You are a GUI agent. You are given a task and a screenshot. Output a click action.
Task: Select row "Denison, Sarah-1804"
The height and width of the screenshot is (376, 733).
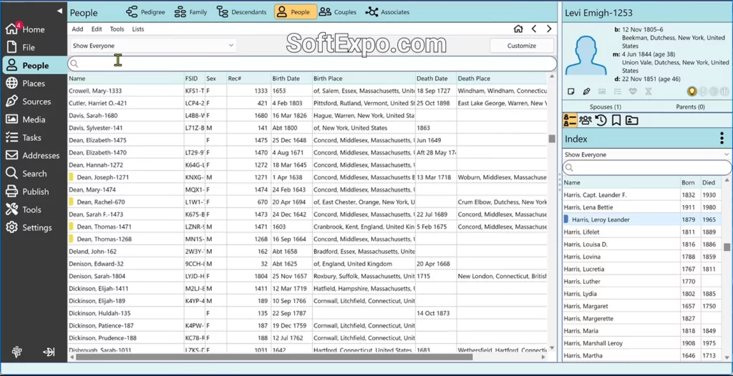tap(308, 276)
